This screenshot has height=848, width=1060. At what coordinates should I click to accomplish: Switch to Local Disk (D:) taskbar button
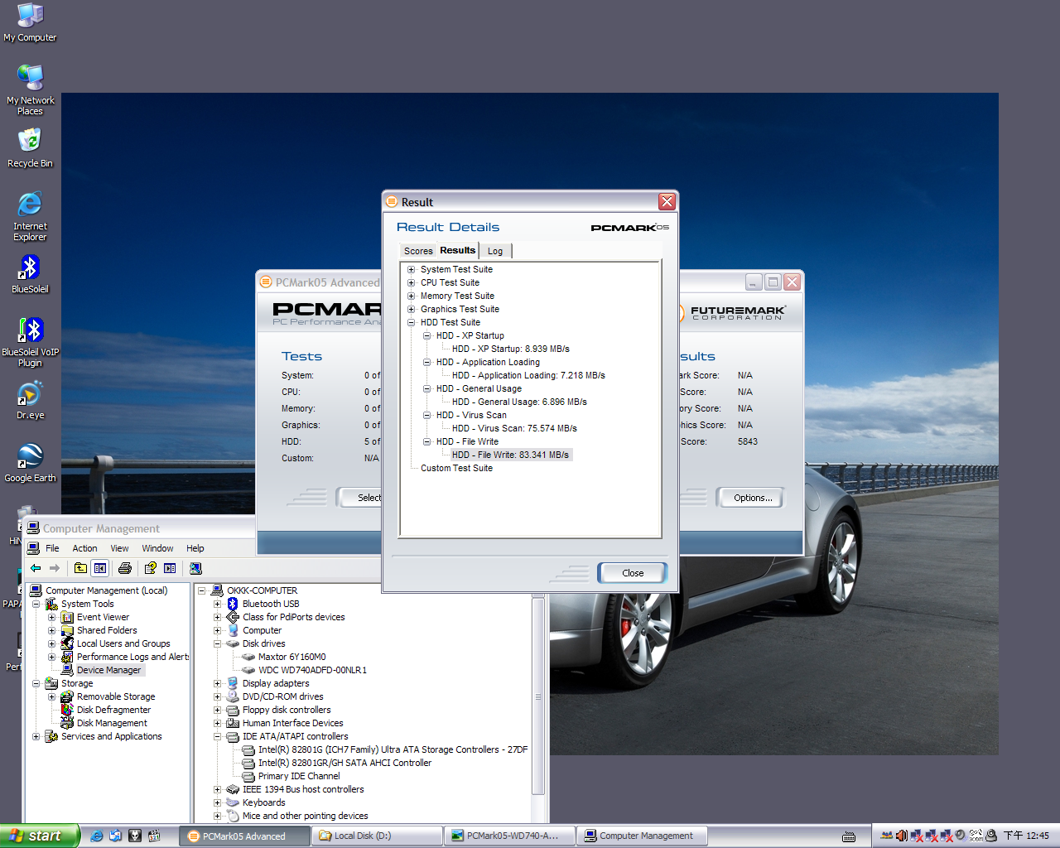coord(377,836)
